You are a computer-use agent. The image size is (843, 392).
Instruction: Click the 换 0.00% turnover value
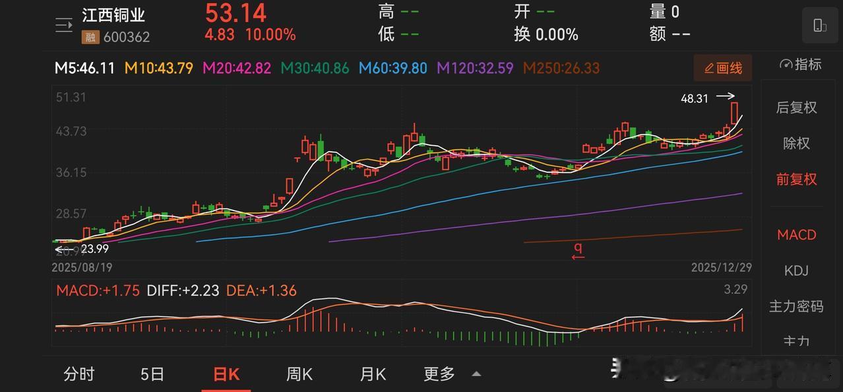click(546, 34)
